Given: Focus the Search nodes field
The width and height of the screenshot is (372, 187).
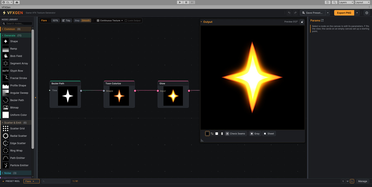Looking at the screenshot, I should (x=17, y=24).
